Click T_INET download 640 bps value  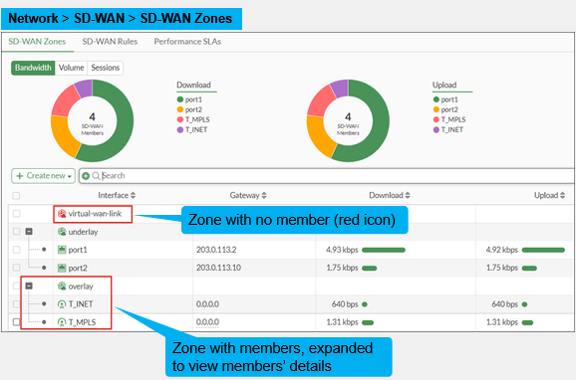345,304
